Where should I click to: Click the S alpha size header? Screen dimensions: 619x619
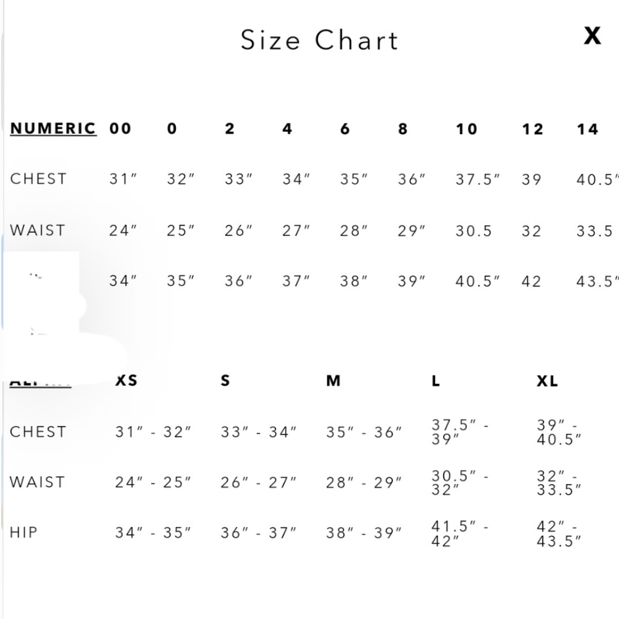click(225, 381)
